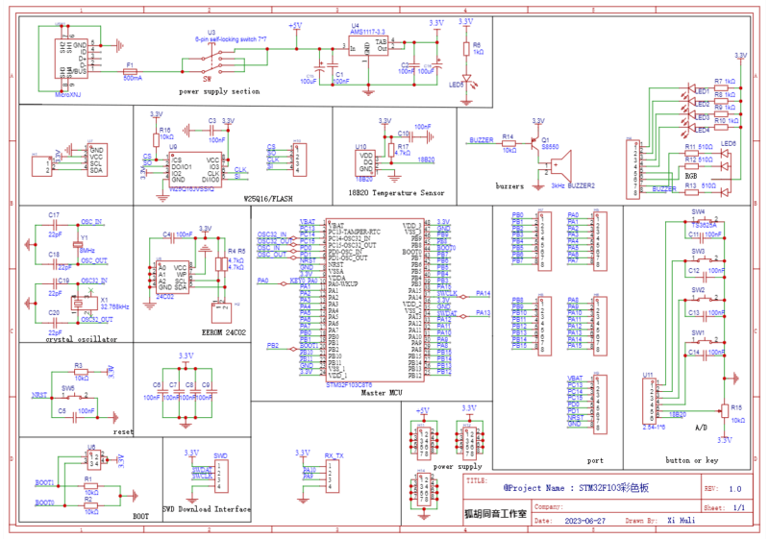Select the 'reset' caption

click(123, 431)
